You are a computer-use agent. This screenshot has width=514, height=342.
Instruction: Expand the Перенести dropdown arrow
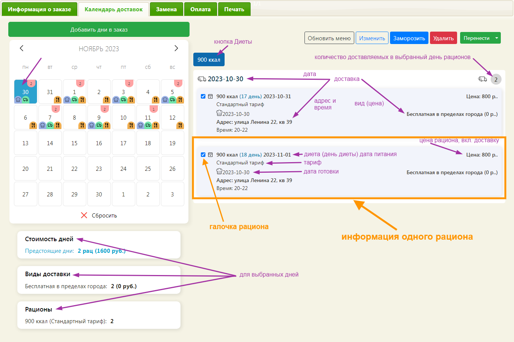[497, 38]
